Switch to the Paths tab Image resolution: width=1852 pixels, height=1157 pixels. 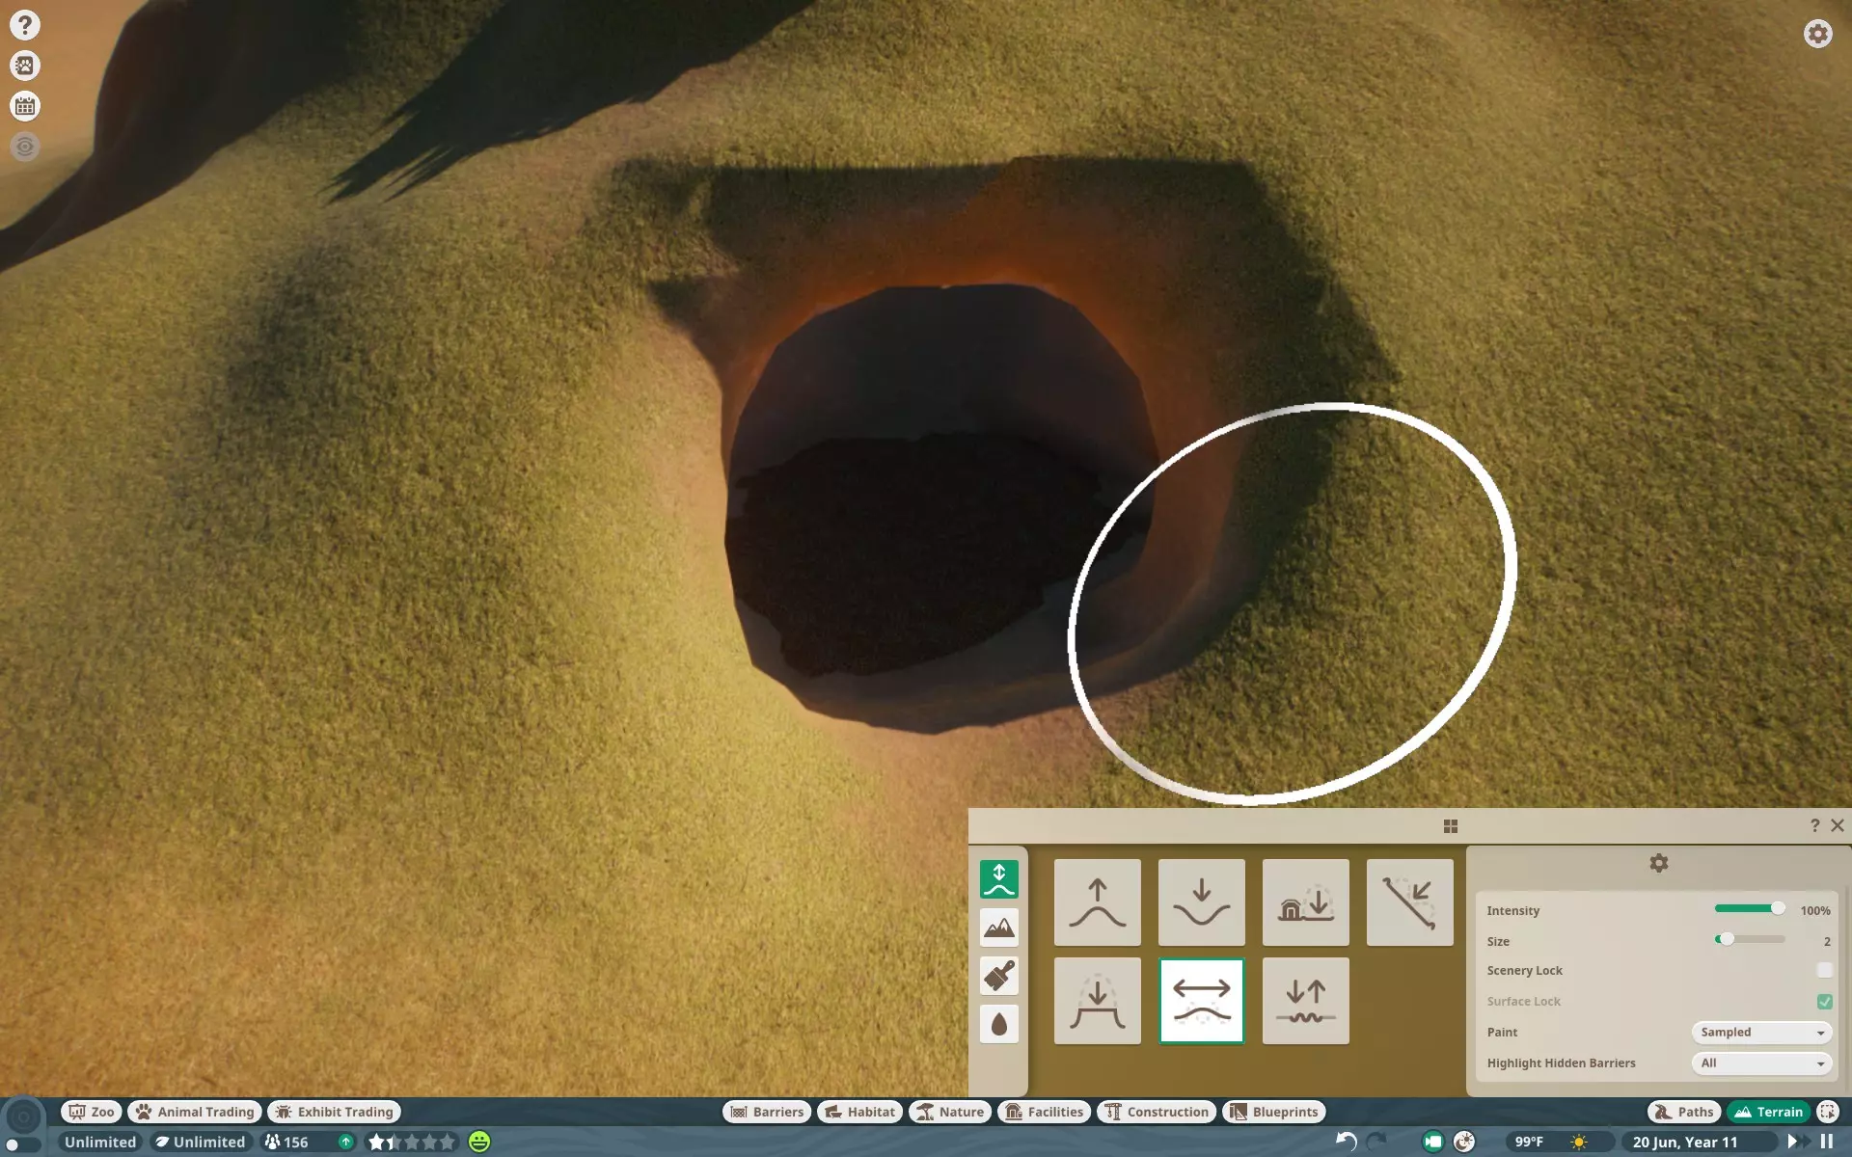1684,1112
